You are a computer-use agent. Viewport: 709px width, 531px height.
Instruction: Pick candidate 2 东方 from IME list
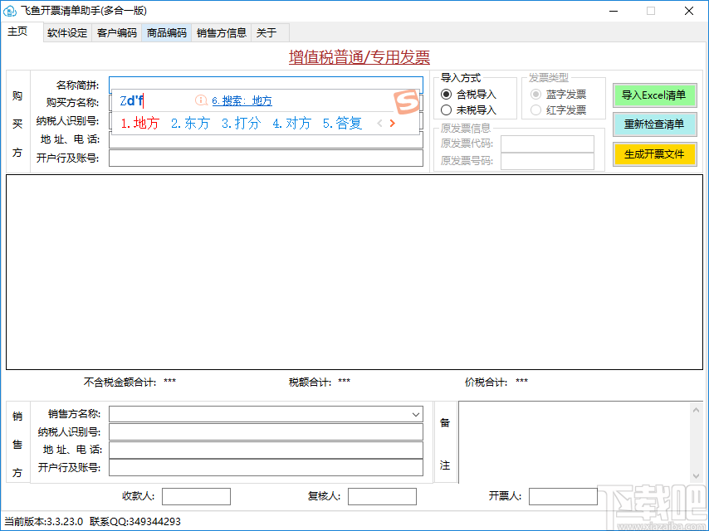coord(190,123)
